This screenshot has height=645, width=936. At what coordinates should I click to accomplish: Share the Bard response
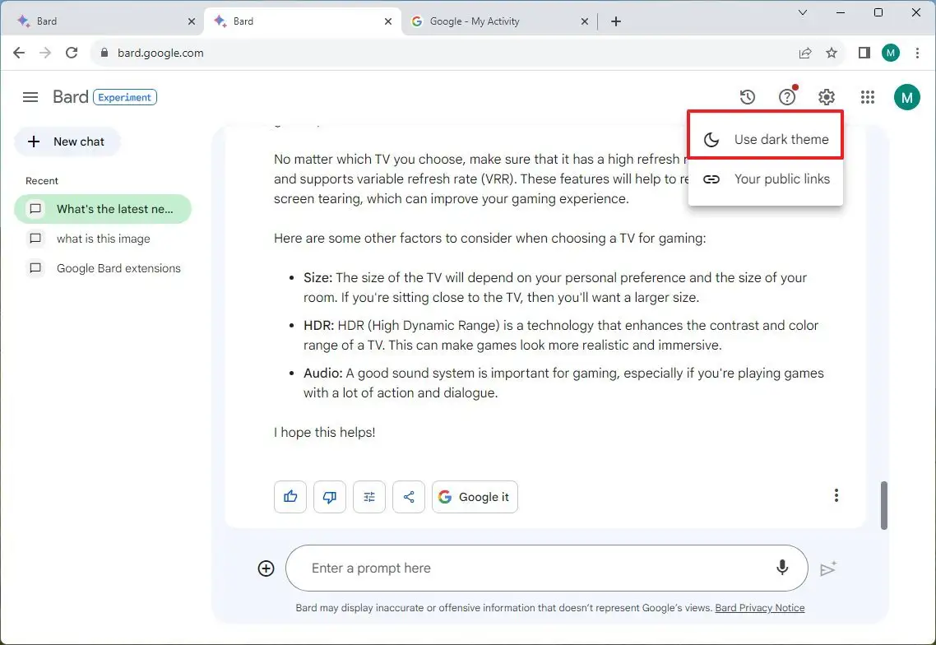408,496
